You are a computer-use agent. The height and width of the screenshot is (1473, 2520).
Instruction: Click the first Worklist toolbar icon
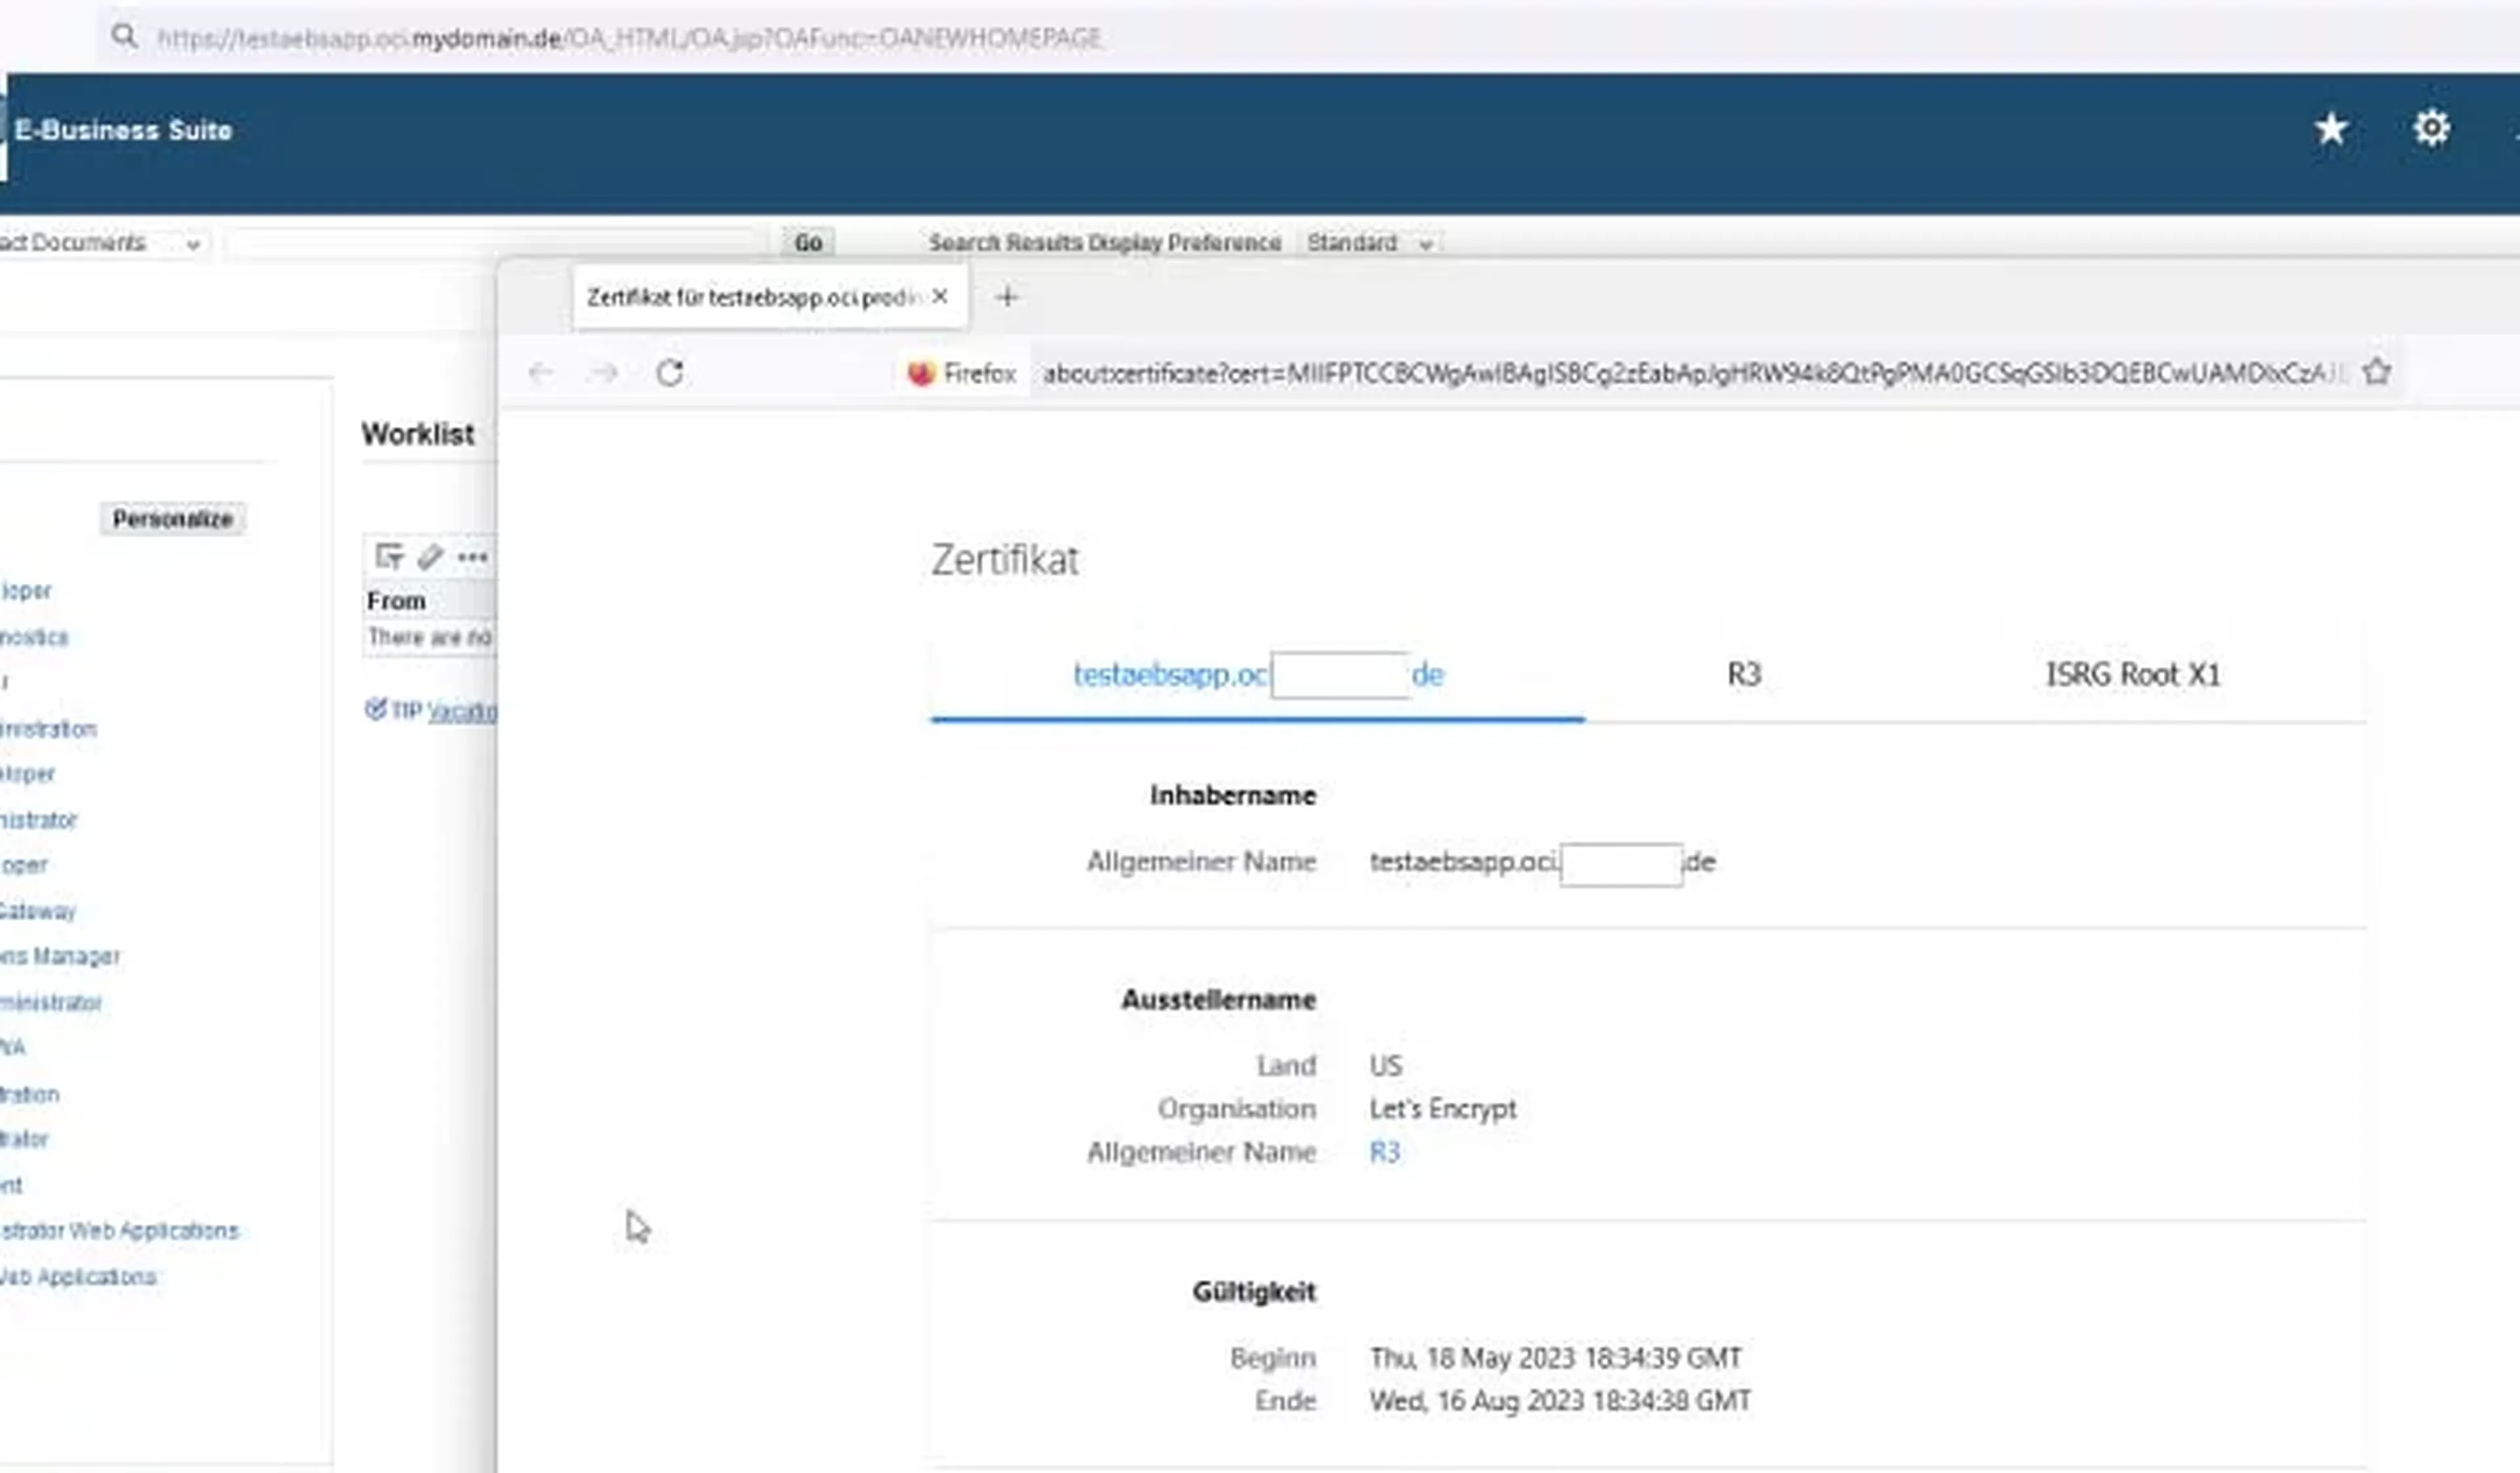click(x=389, y=556)
